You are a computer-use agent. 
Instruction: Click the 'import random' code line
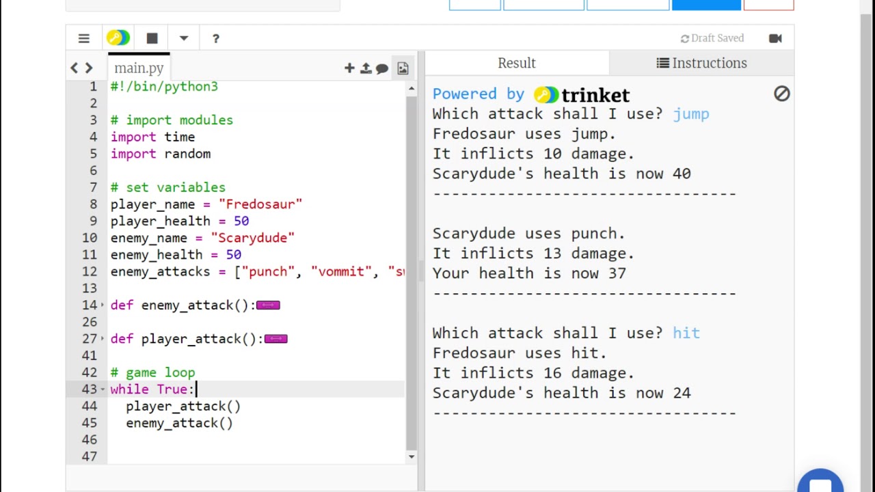161,154
